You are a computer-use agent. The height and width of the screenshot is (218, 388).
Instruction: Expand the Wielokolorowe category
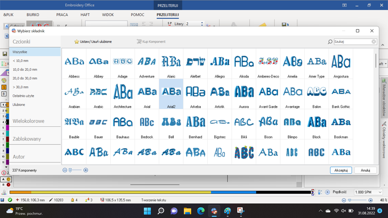pos(29,121)
